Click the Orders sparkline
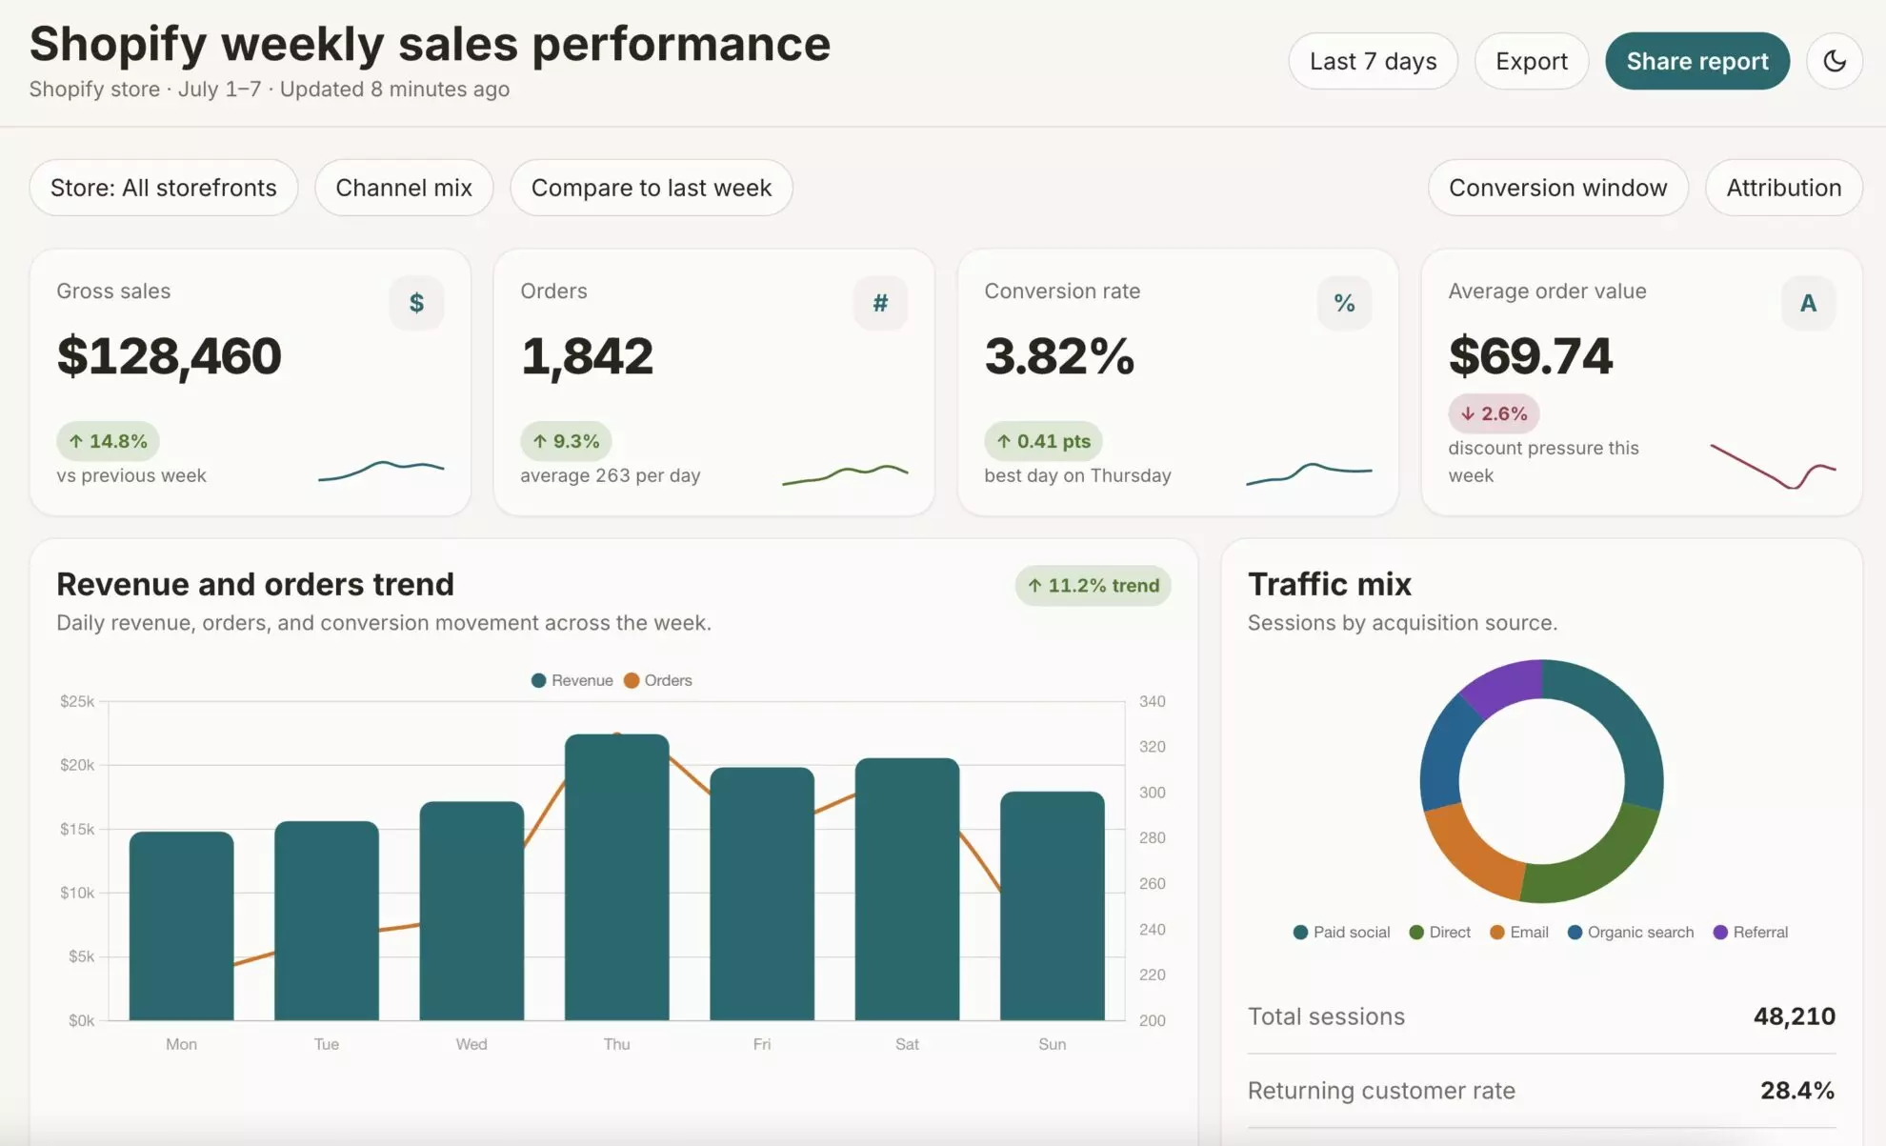Image resolution: width=1886 pixels, height=1146 pixels. [845, 474]
